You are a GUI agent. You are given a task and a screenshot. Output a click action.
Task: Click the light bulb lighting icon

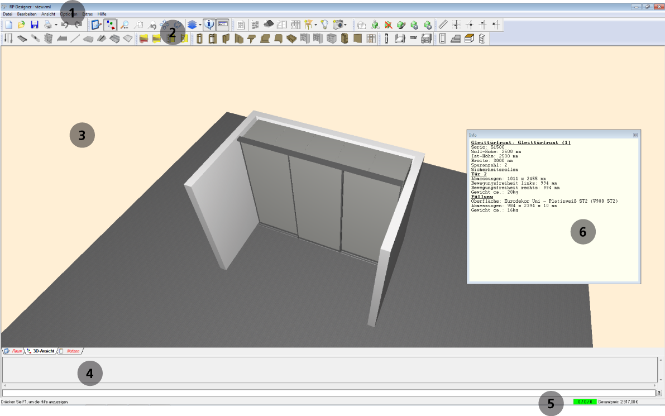pyautogui.click(x=324, y=25)
